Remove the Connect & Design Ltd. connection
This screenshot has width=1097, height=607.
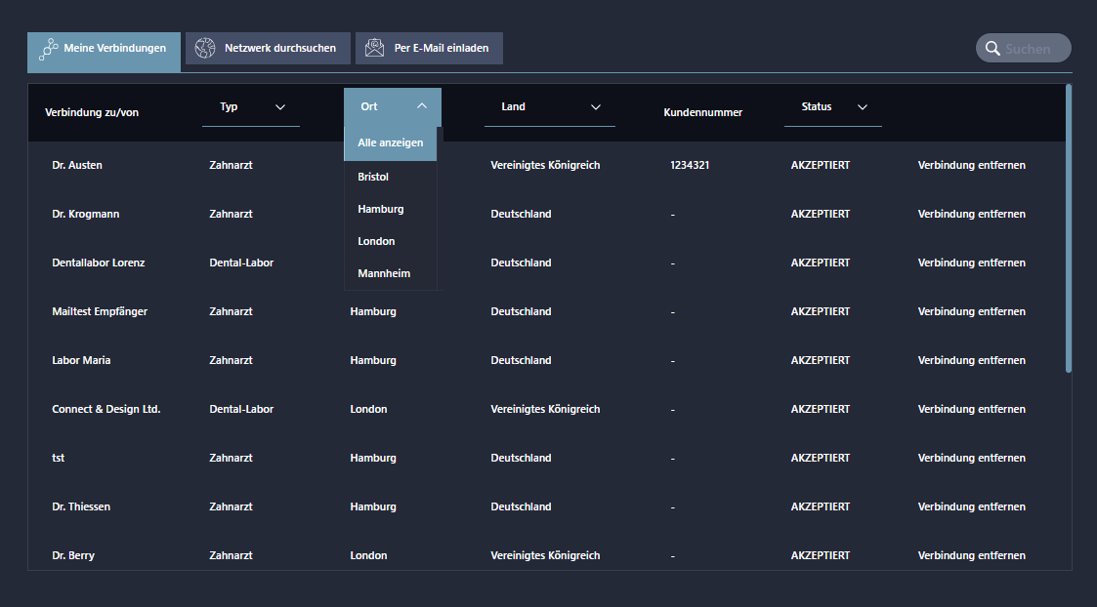971,409
